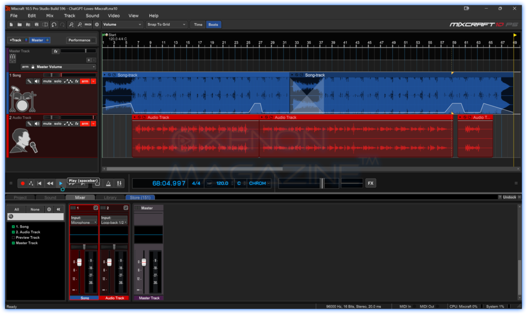
Task: Open Preferences via toolbar gear icon
Action: [97, 25]
